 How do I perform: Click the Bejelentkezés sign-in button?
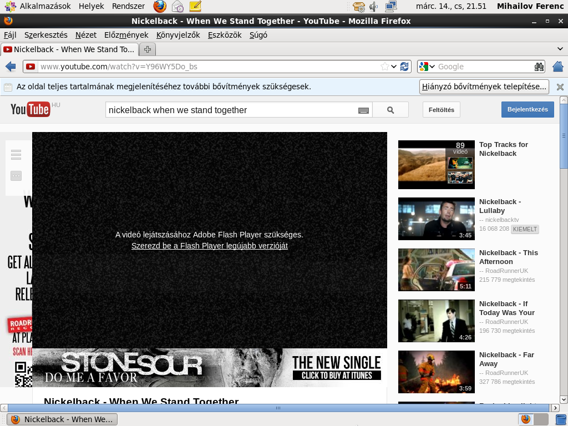(528, 109)
